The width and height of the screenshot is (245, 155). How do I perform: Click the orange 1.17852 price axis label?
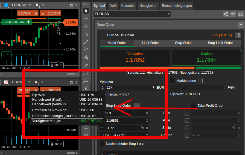tap(71, 23)
